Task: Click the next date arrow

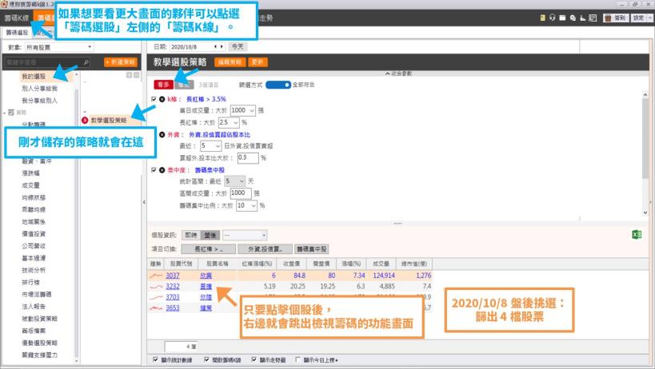Action: 222,46
